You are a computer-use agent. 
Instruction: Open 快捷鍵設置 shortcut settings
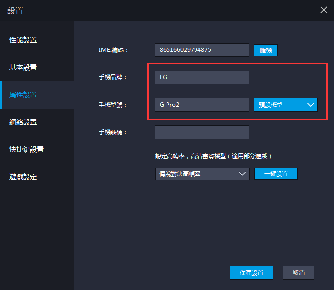[x=27, y=149]
